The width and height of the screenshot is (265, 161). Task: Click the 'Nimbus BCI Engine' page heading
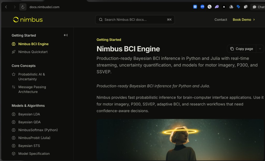[128, 49]
